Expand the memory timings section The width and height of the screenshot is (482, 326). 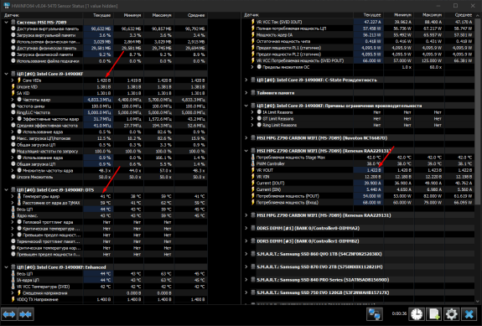[246, 93]
